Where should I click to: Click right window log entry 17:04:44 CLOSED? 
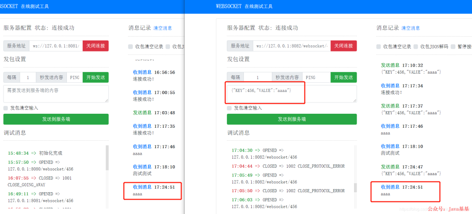288,166
